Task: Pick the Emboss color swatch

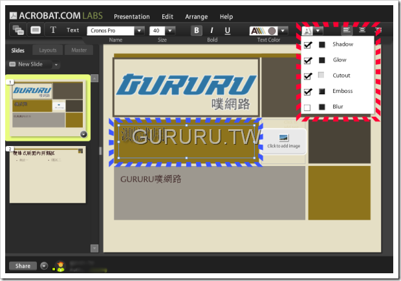Action: (321, 91)
